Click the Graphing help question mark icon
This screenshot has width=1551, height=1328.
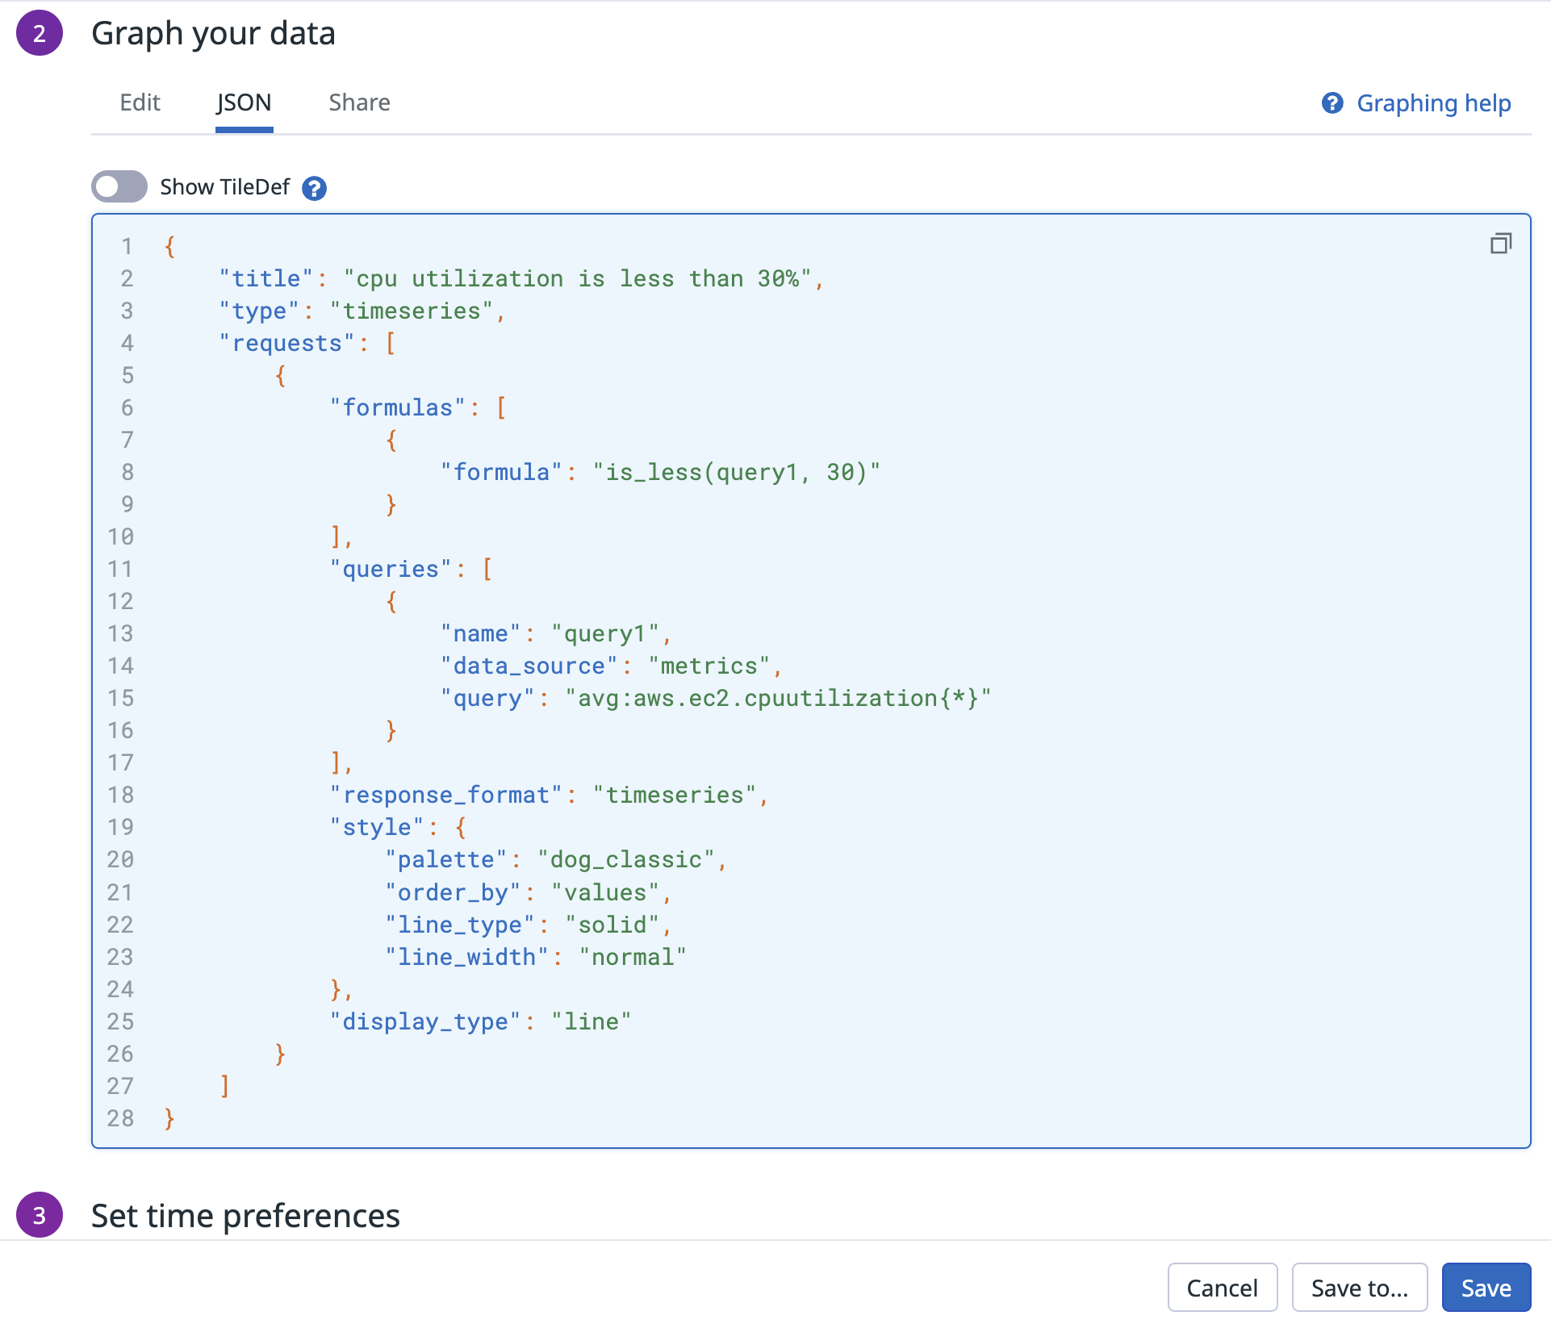tap(1332, 103)
